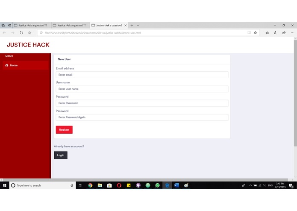Open File Explorer from taskbar
The width and height of the screenshot is (297, 211).
pos(100,185)
